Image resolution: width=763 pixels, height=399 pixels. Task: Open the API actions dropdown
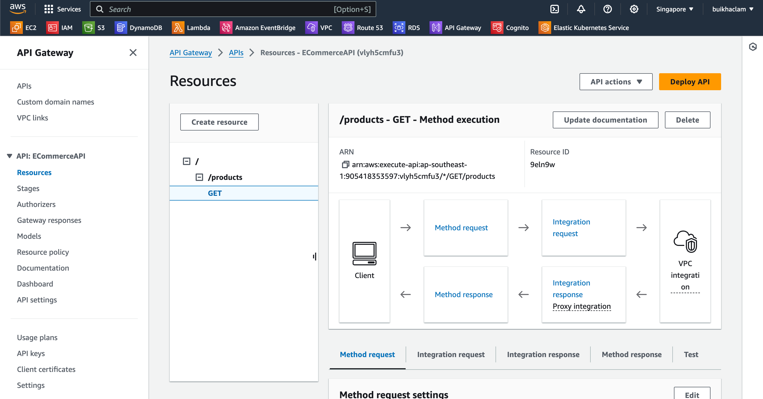(616, 82)
